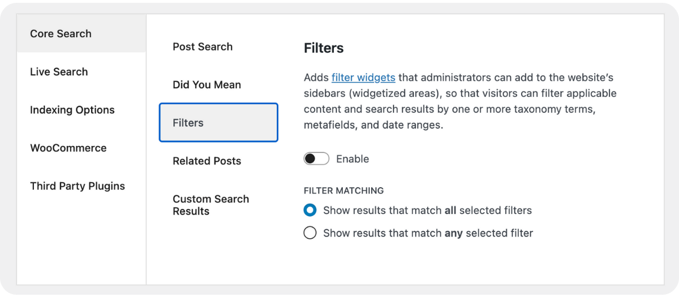Open Indexing Options settings

point(72,110)
